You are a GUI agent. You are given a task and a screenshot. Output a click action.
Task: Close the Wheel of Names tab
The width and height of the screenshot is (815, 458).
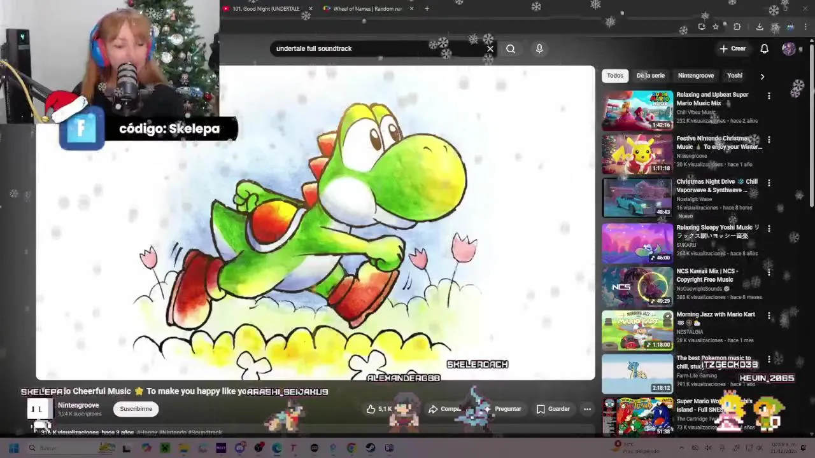pyautogui.click(x=411, y=9)
